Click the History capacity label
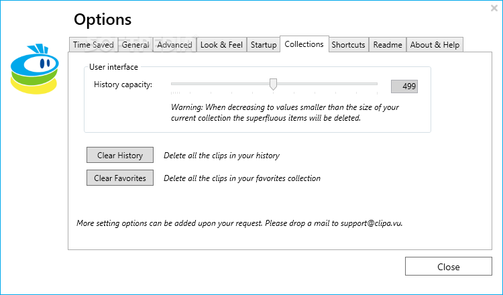The image size is (503, 295). click(x=123, y=84)
